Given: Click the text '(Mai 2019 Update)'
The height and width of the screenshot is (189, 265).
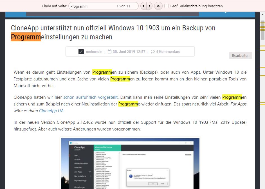Looking at the screenshot, I should (228, 122).
